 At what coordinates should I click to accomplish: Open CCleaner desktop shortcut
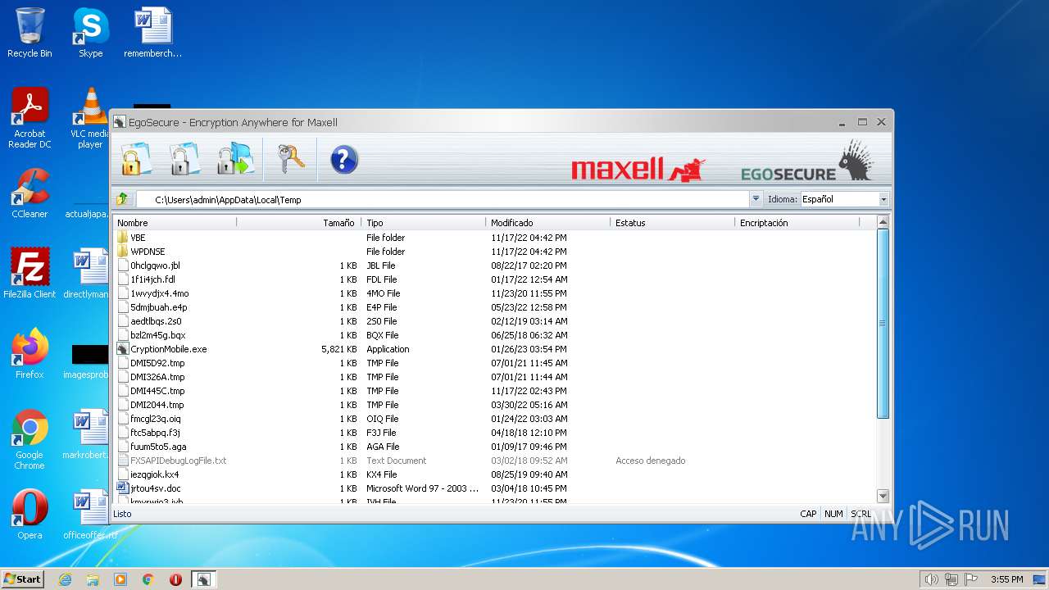point(30,193)
